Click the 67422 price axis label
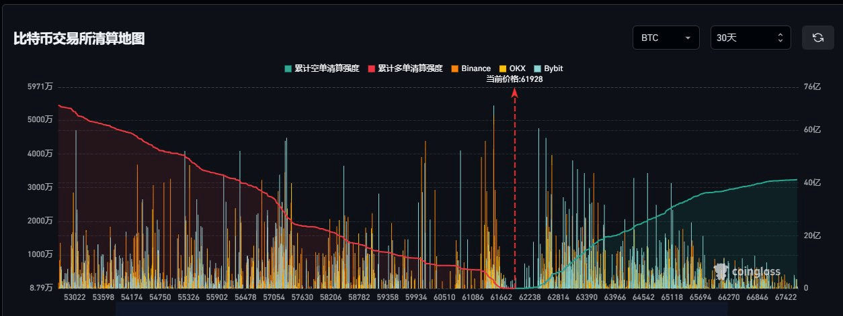 coord(787,297)
